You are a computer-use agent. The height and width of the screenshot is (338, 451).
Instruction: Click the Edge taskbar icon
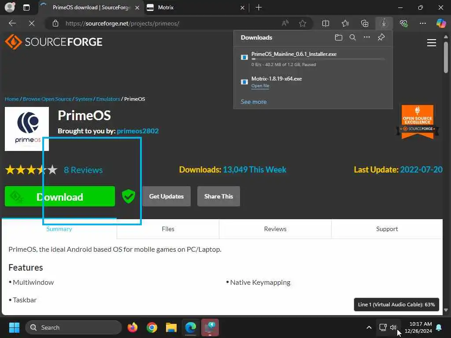(x=190, y=327)
